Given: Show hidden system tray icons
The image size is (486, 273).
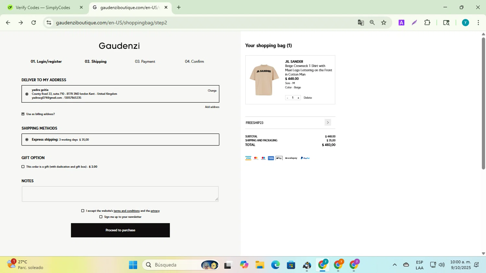Looking at the screenshot, I should point(395,265).
